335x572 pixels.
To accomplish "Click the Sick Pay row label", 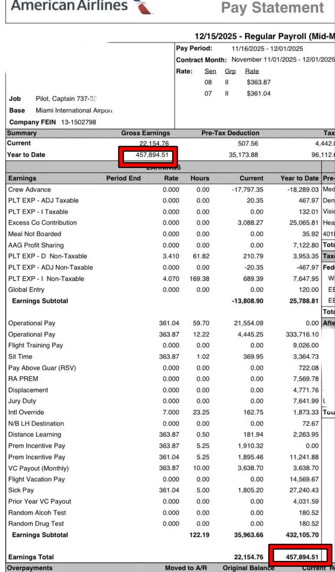I will pos(21,490).
